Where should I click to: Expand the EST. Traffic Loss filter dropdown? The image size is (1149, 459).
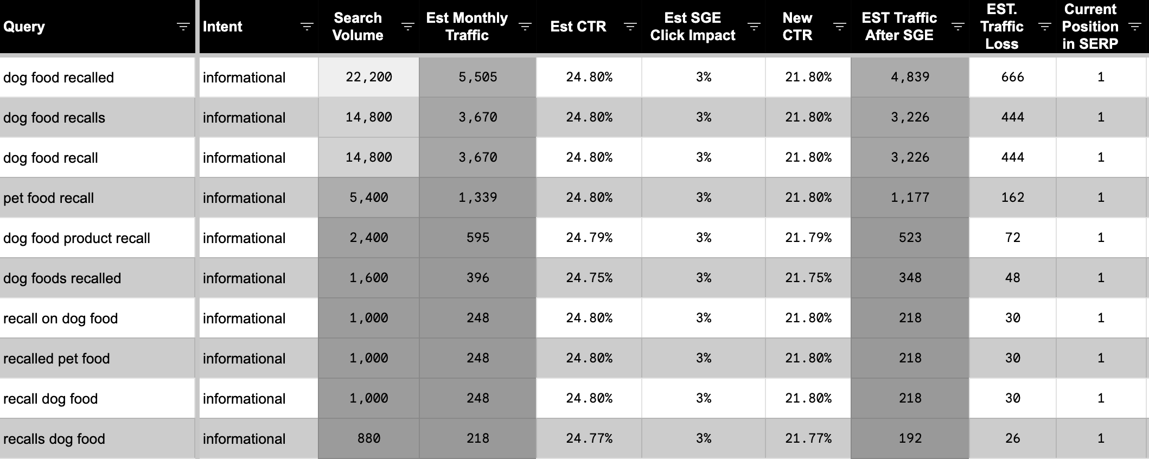pos(1044,27)
